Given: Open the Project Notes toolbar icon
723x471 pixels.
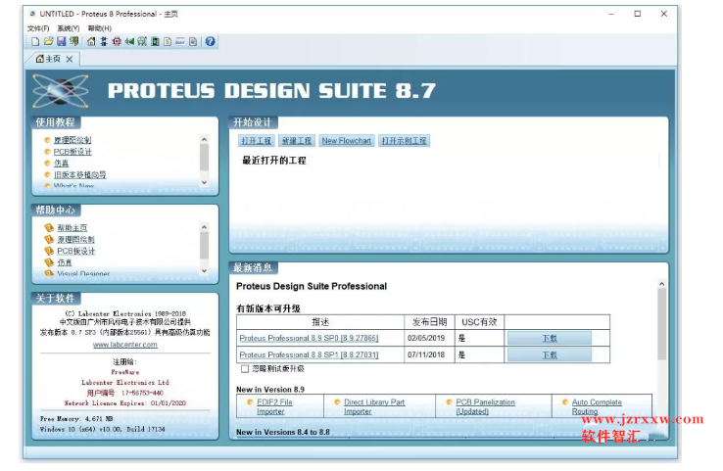Looking at the screenshot, I should (x=193, y=41).
